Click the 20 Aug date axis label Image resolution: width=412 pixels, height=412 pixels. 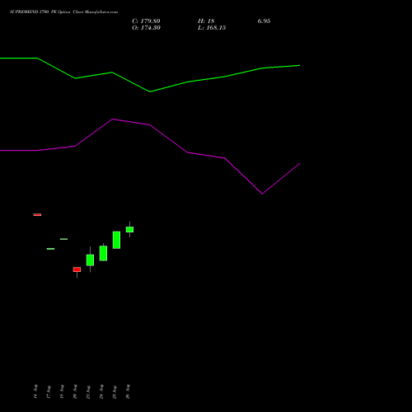[75, 391]
